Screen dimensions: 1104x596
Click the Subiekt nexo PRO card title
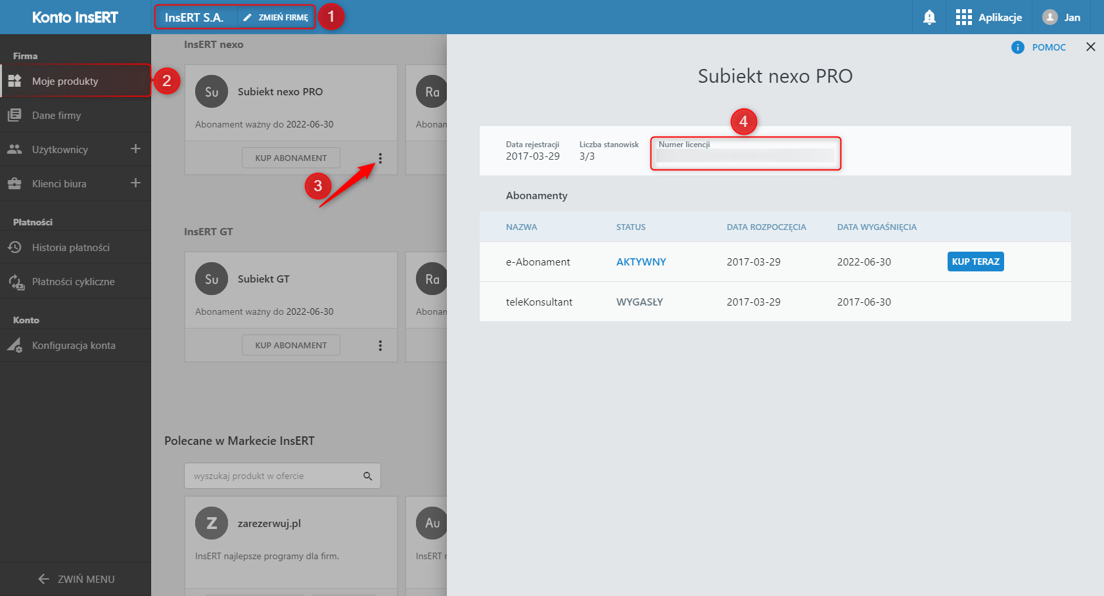pyautogui.click(x=280, y=92)
